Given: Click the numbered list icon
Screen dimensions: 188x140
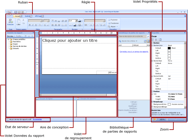Looking at the screenshot, I should (66, 25).
